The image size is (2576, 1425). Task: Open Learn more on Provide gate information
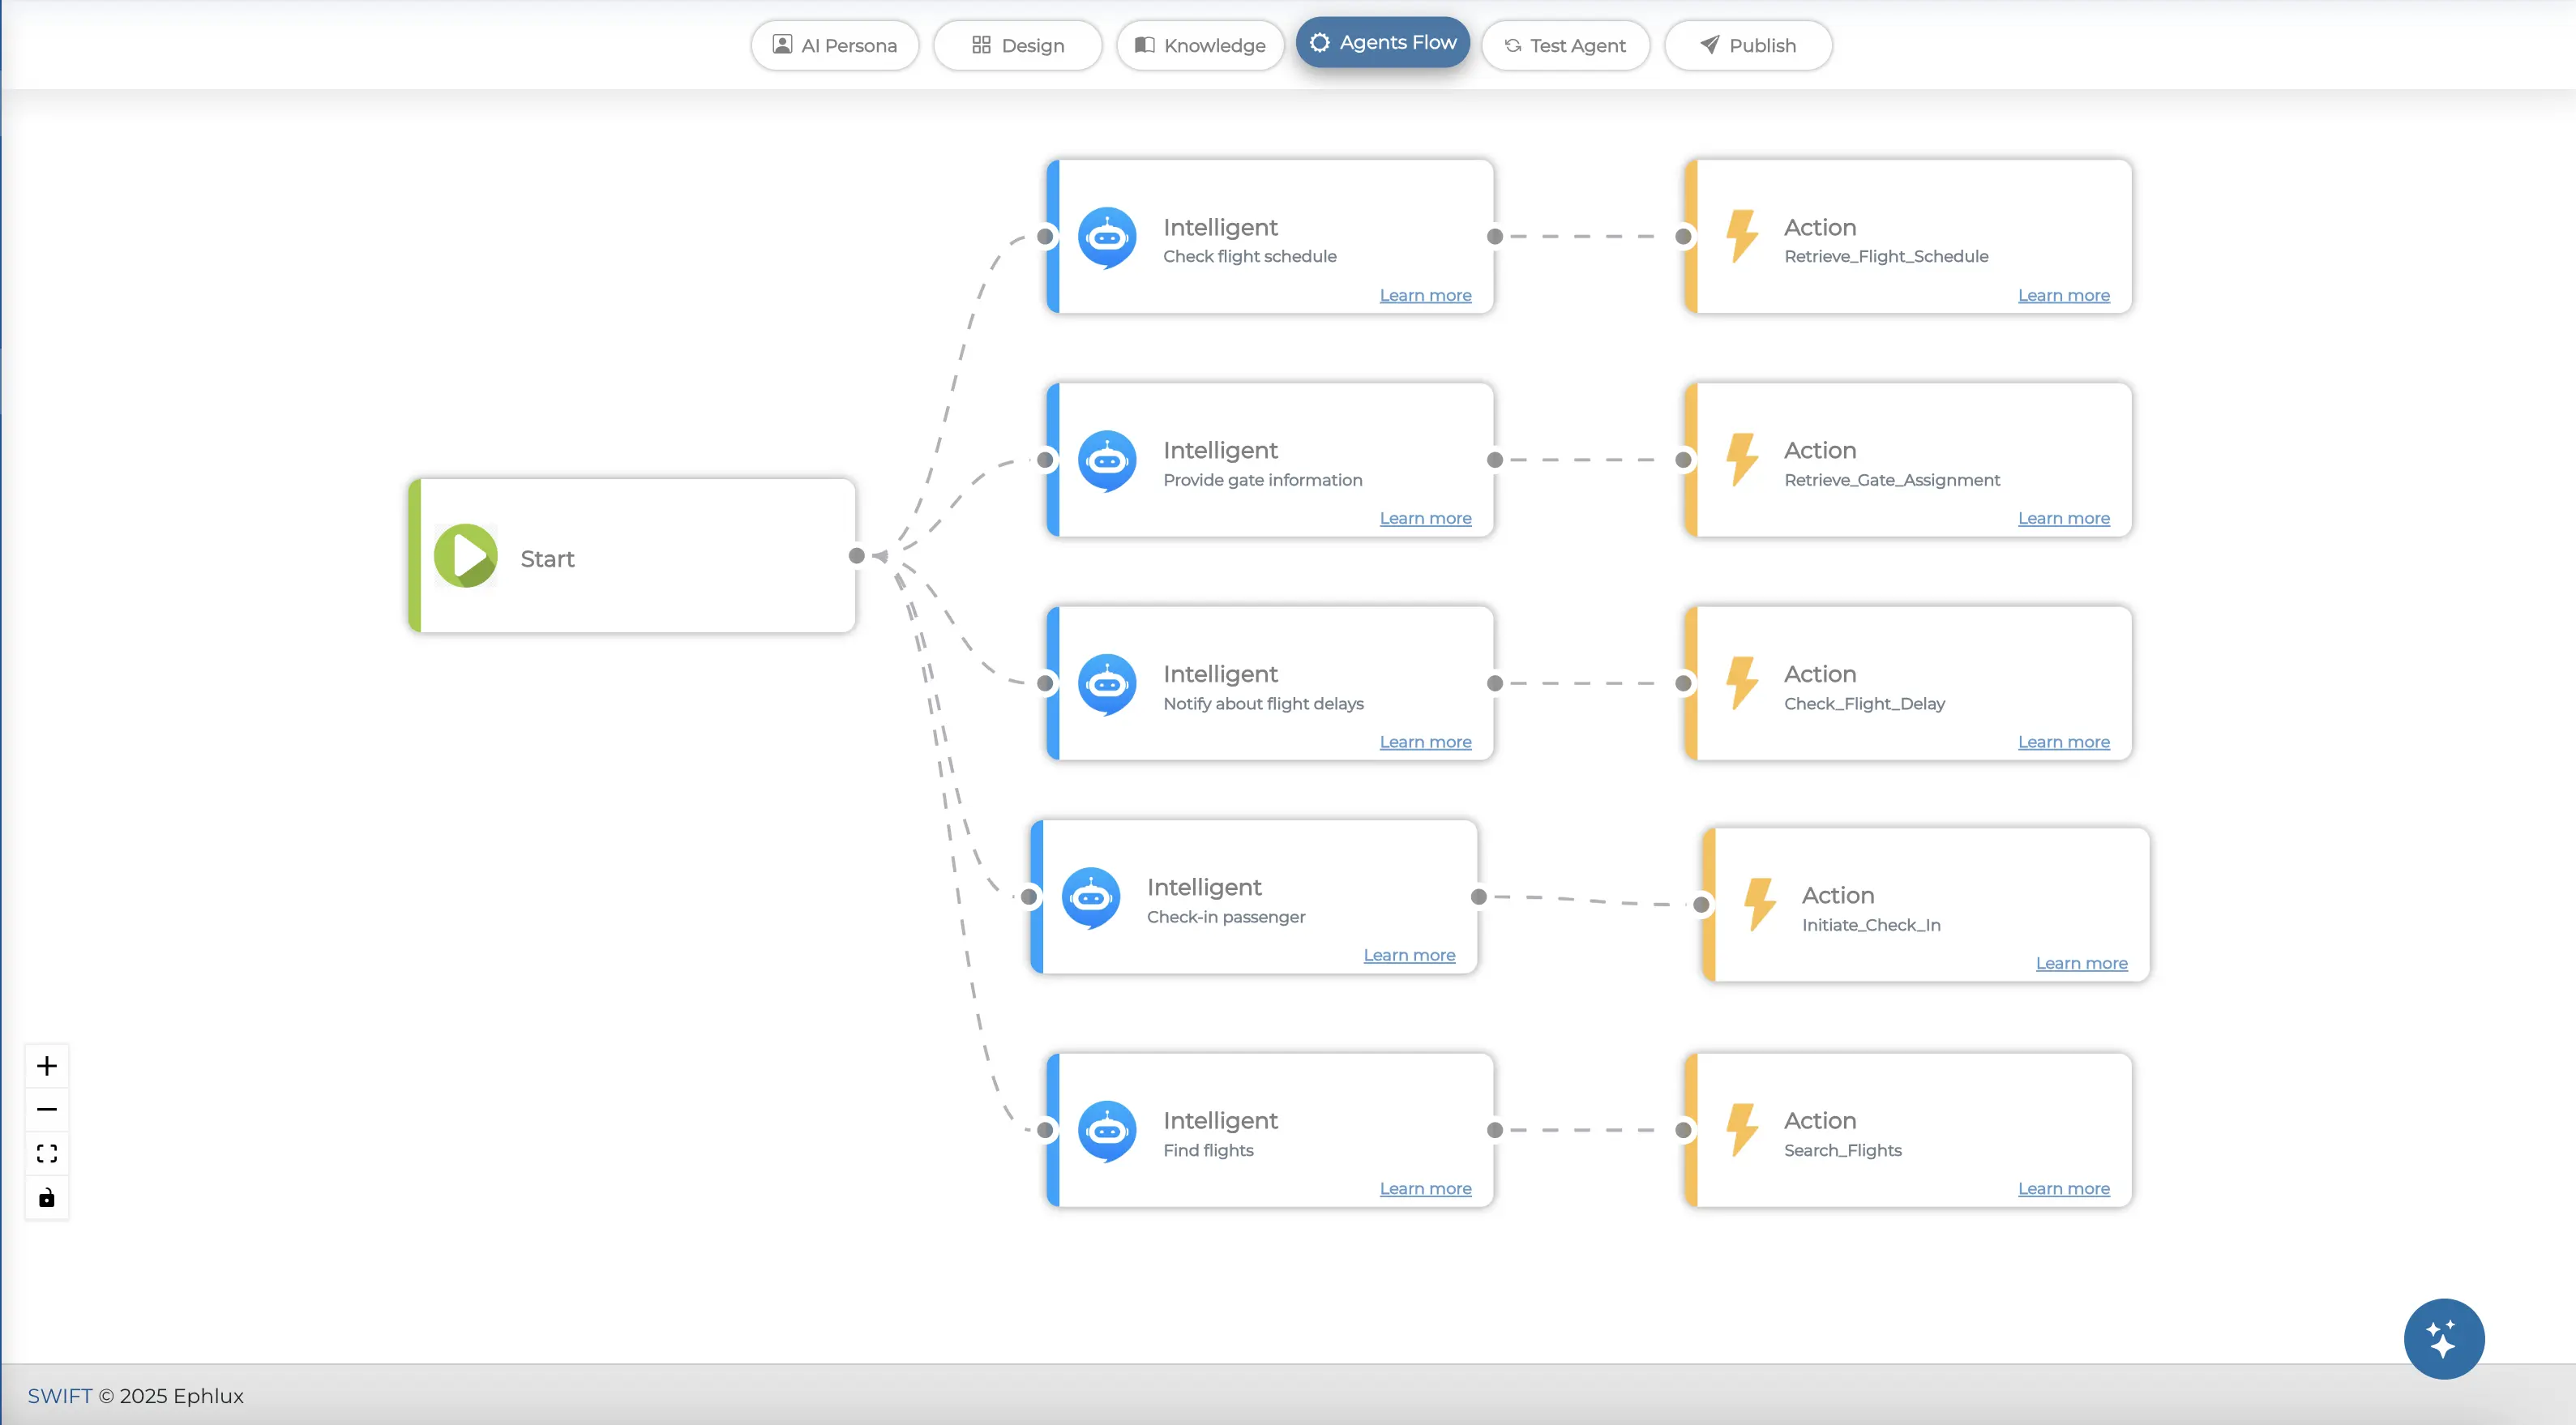tap(1425, 518)
